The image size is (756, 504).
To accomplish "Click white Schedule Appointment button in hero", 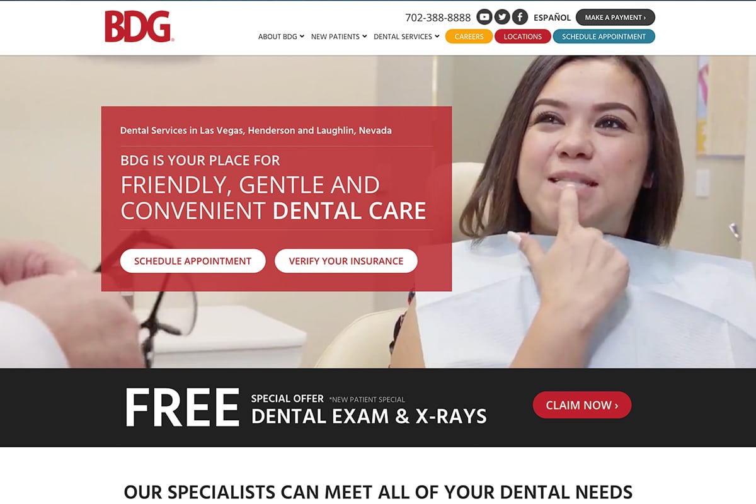I will pos(193,261).
